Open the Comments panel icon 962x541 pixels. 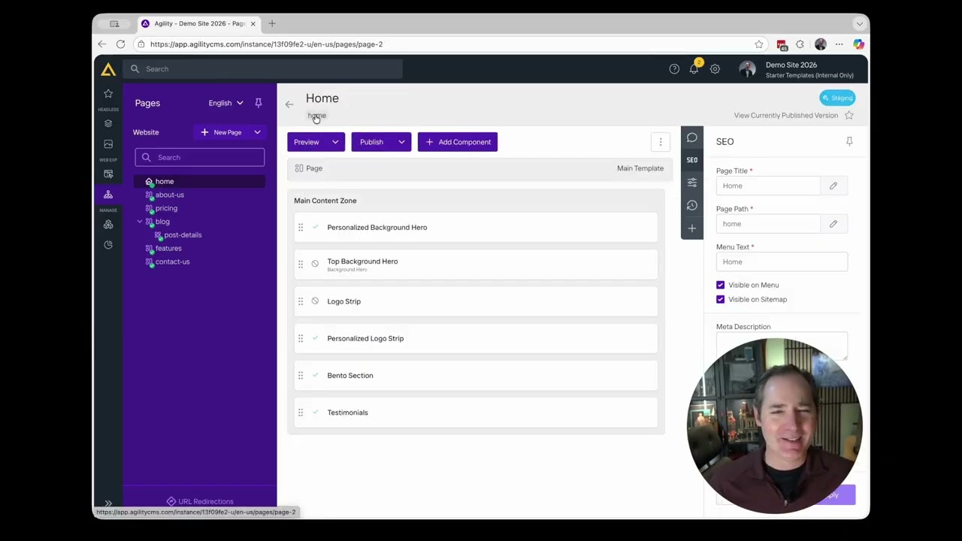(692, 138)
